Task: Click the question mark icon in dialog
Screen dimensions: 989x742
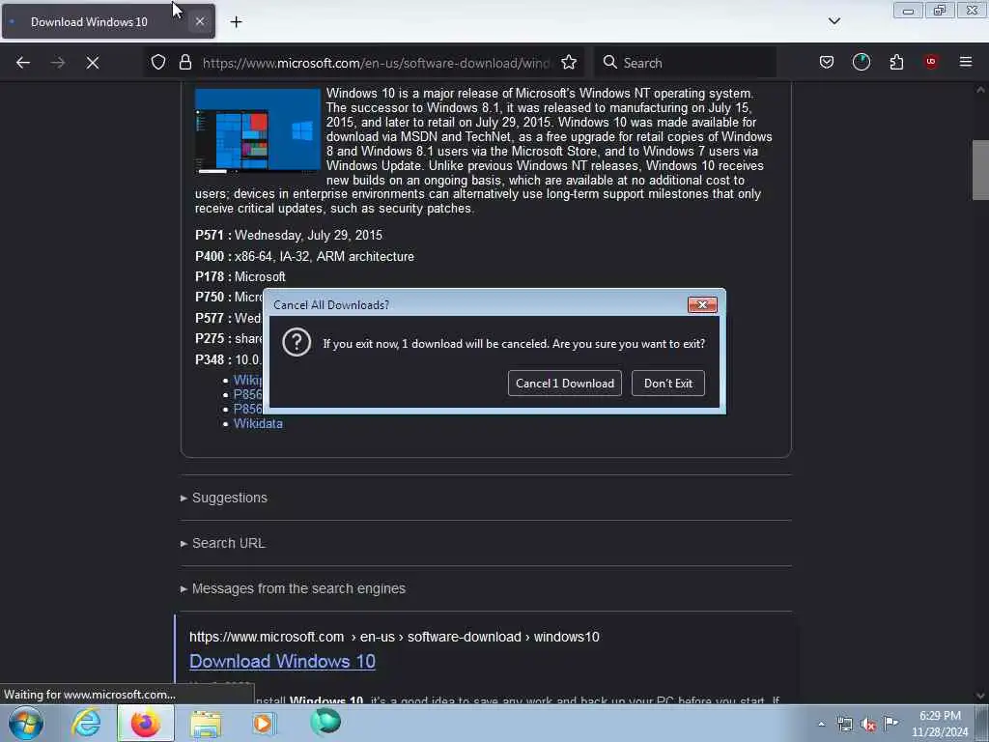Action: pos(297,343)
